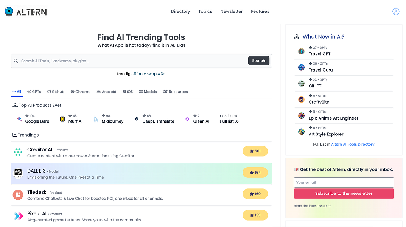Click the What New in AI? heading
This screenshot has height=227, width=406.
click(x=324, y=37)
